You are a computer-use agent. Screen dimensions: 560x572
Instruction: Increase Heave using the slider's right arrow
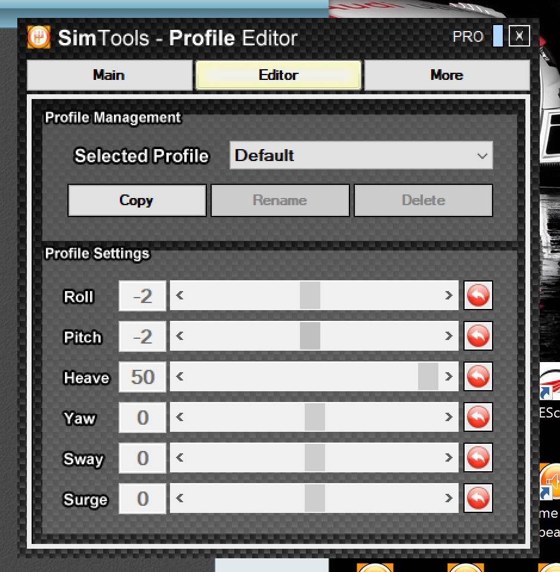(448, 376)
